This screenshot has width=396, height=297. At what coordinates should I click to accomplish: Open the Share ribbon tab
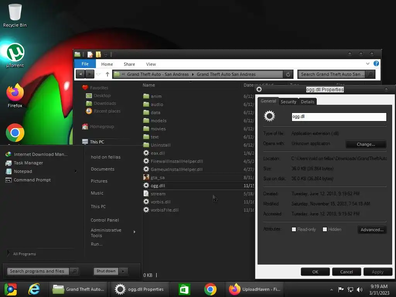tap(129, 64)
